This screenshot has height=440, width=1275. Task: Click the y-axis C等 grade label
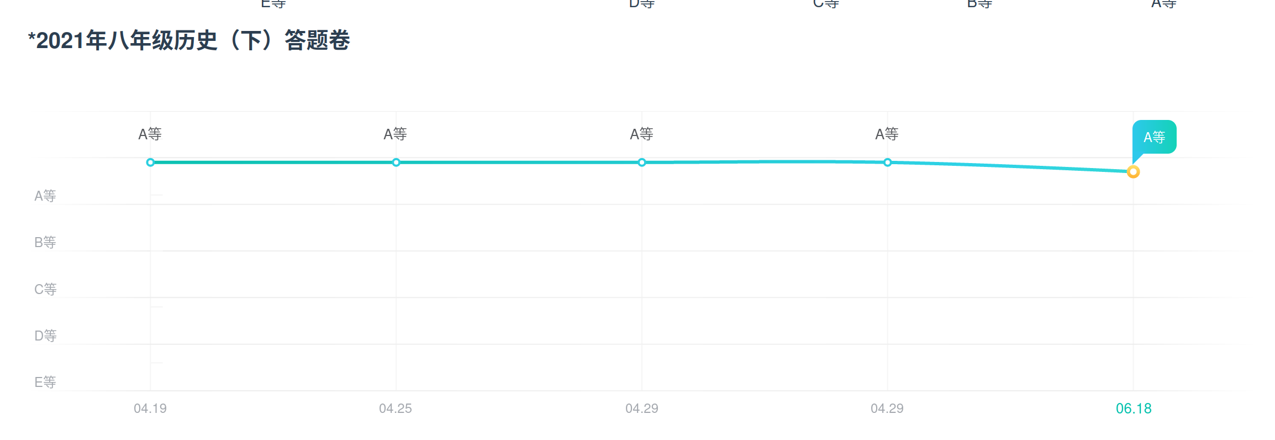tap(45, 289)
